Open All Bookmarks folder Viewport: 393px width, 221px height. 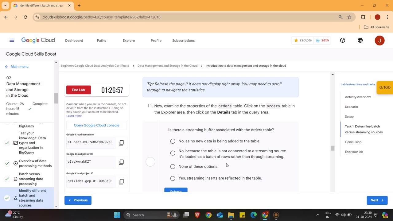point(376,27)
